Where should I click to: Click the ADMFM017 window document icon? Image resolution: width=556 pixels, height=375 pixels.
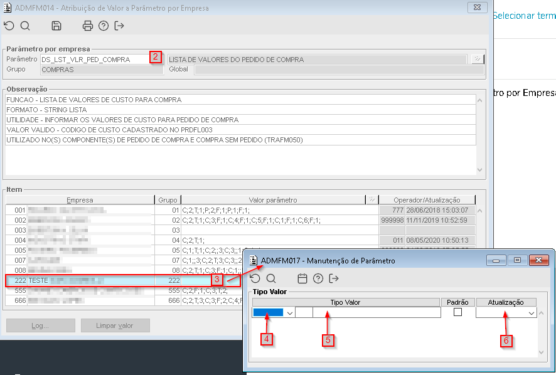click(x=253, y=260)
